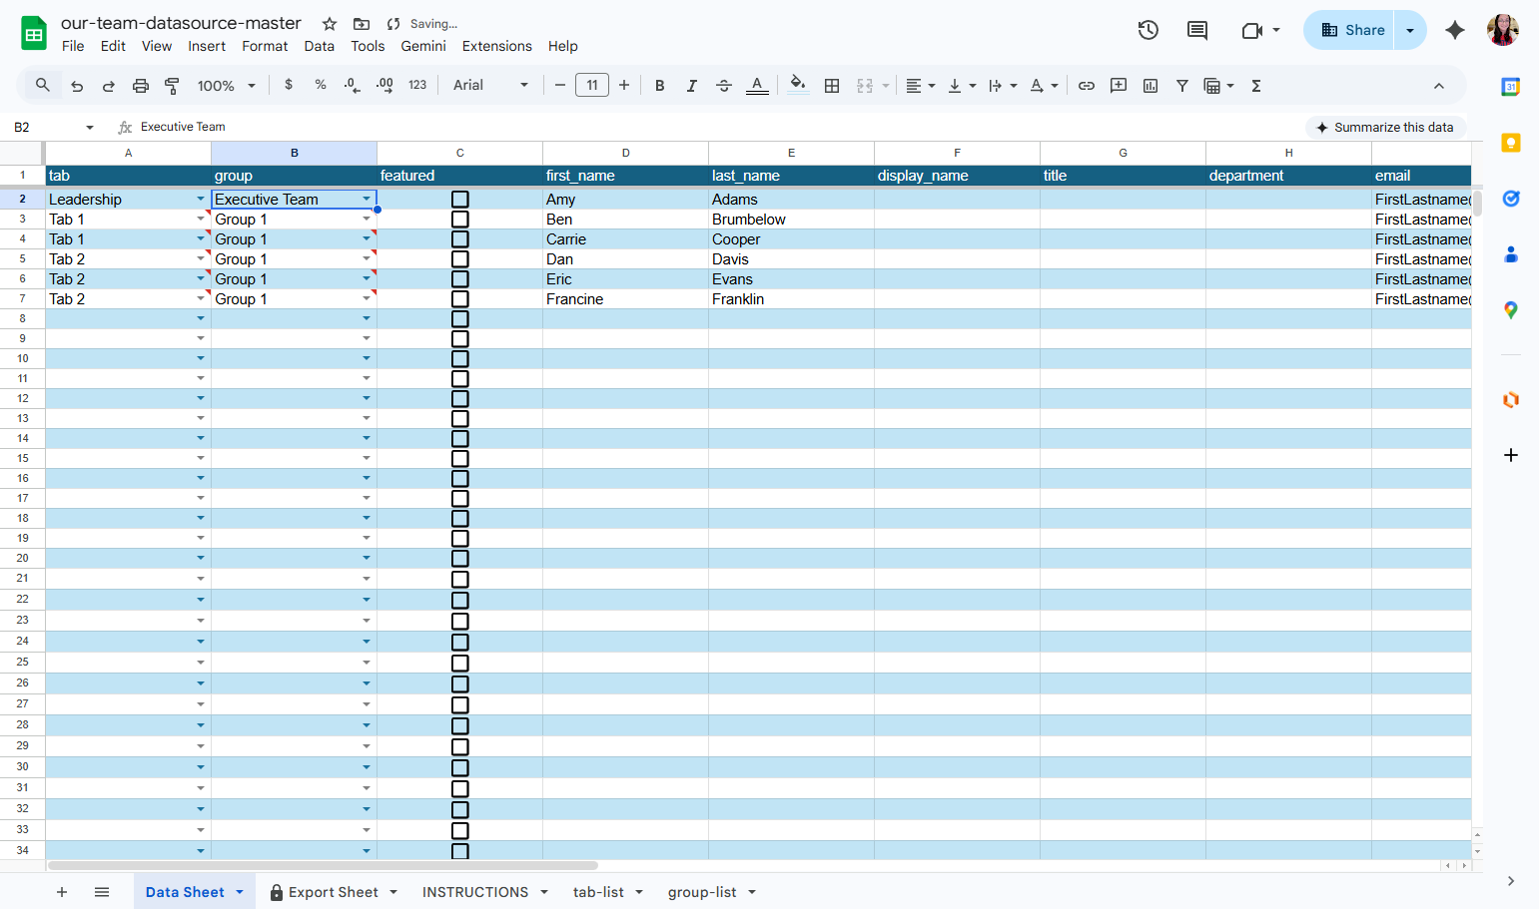
Task: Open the Arial font dropdown
Action: (x=490, y=86)
